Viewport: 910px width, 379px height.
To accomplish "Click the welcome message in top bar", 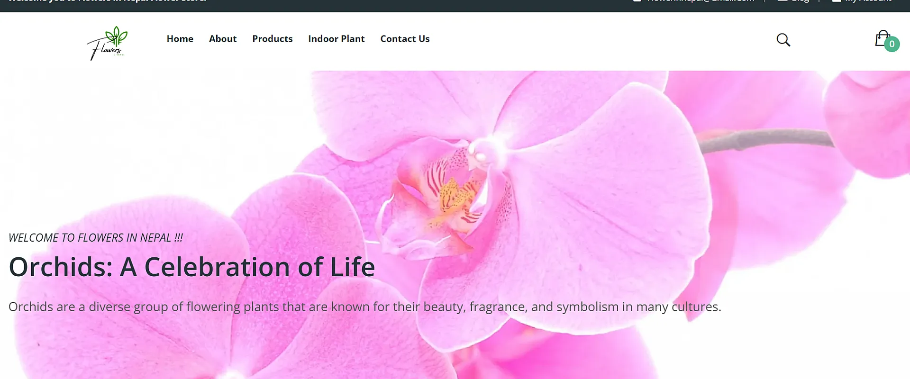I will 108,1.
